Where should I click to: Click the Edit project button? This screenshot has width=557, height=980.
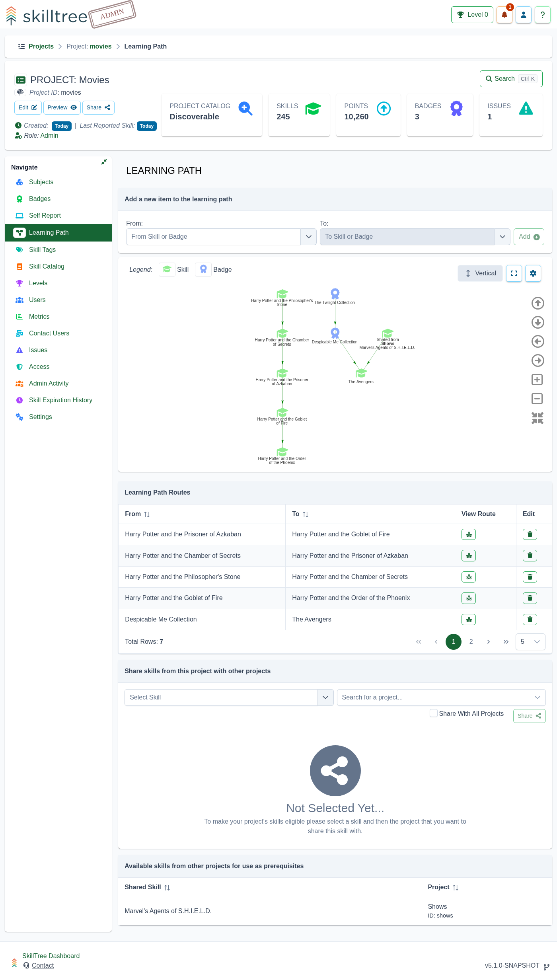[x=28, y=108]
